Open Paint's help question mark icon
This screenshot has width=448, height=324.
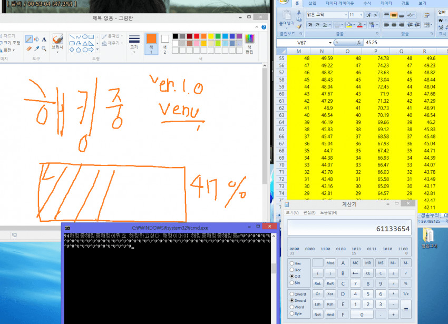click(x=264, y=27)
